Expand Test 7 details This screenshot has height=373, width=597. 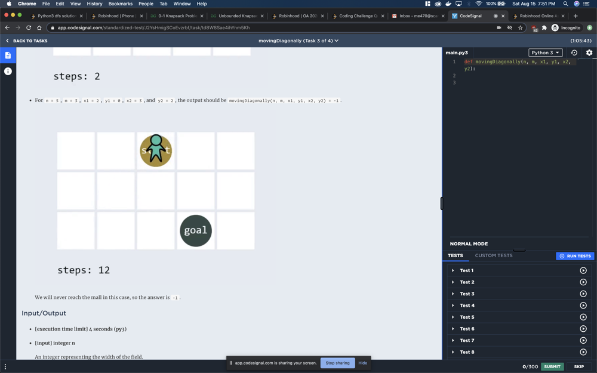point(453,340)
